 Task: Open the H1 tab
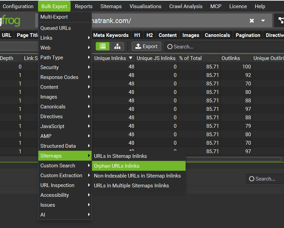pos(137,35)
